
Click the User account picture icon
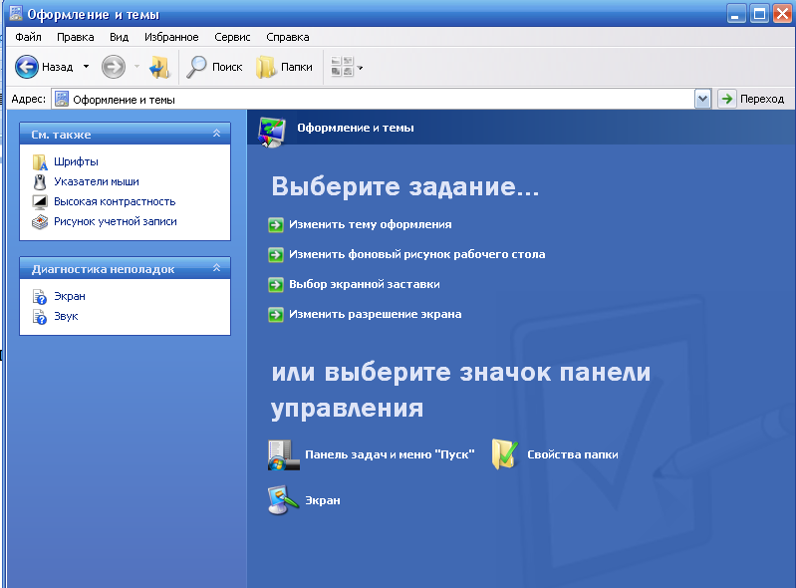(40, 222)
